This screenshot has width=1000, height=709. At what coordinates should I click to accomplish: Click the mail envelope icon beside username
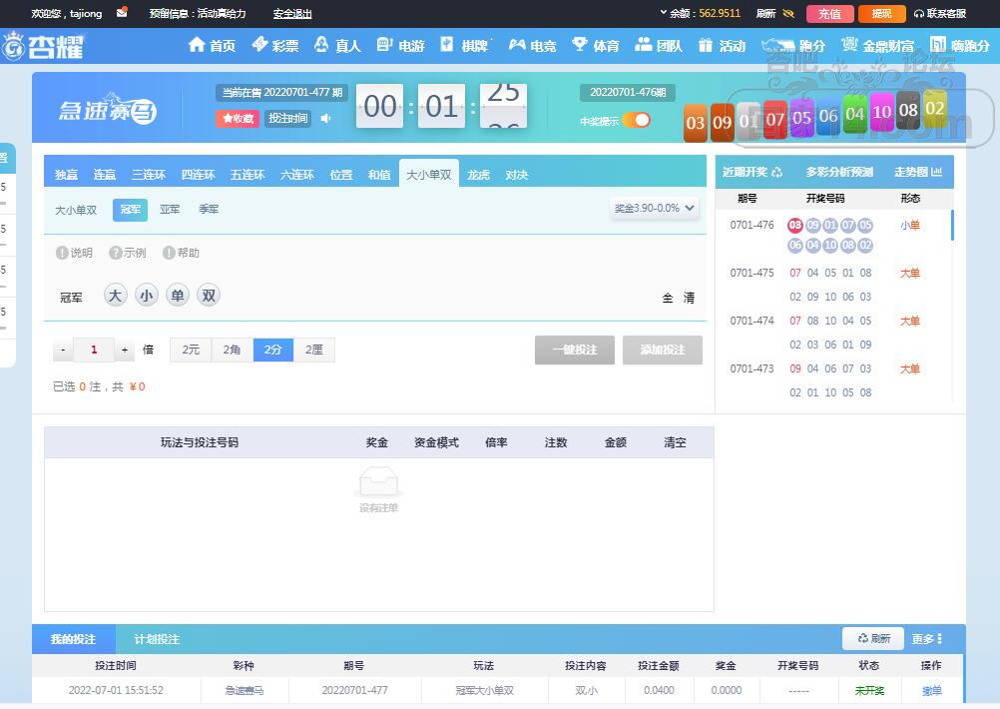122,13
